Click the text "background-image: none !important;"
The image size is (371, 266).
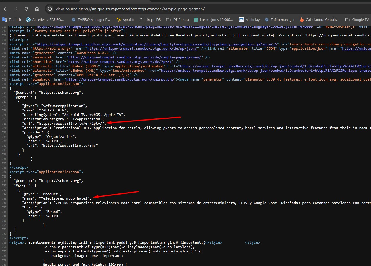click(87, 256)
